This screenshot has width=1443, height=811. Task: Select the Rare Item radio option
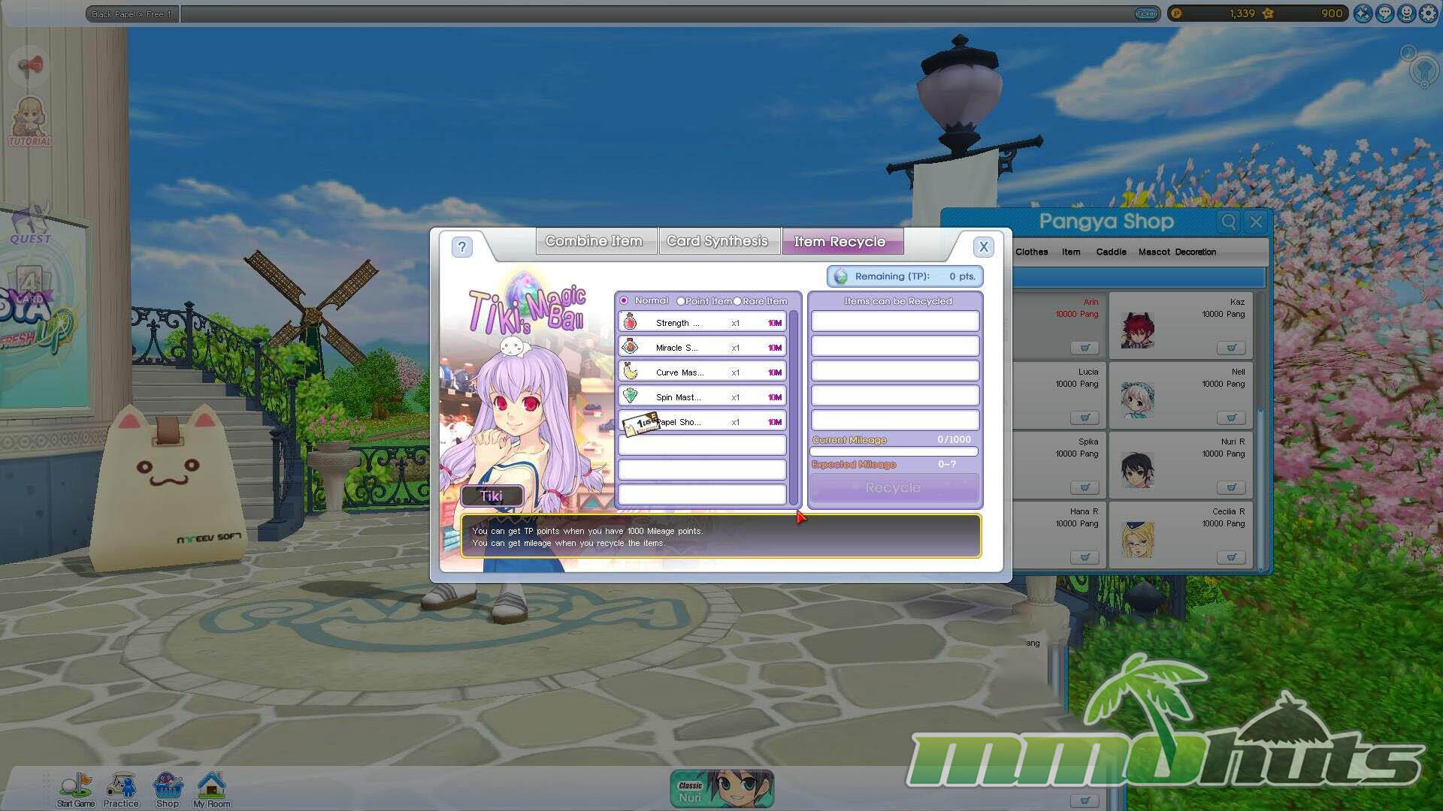737,301
